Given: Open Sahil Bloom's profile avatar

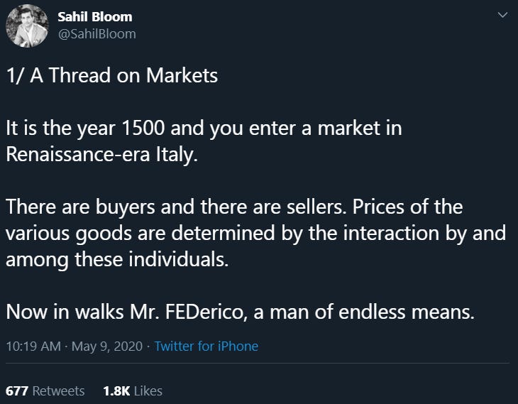Looking at the screenshot, I should 27,26.
